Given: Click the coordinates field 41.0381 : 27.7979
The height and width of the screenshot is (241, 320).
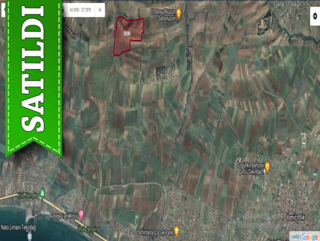Looking at the screenshot, I should click(80, 9).
